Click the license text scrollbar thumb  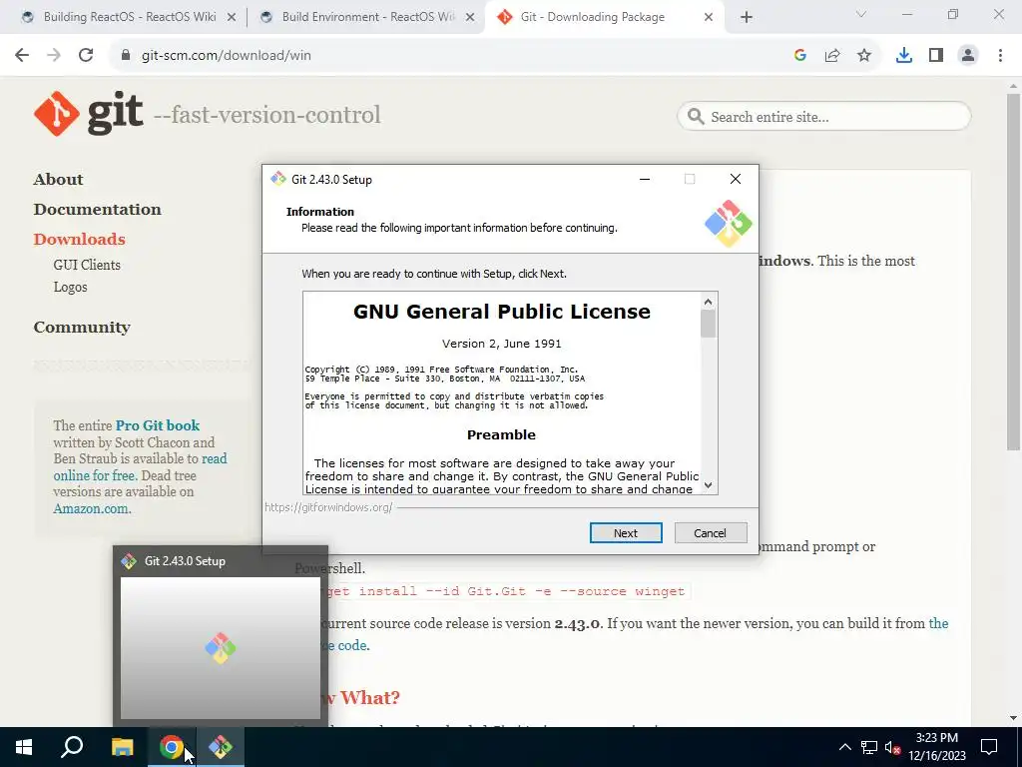click(x=709, y=324)
